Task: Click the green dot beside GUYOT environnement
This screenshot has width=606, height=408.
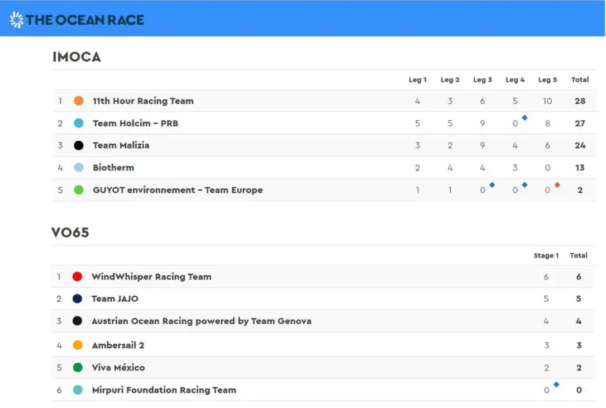Action: (78, 190)
